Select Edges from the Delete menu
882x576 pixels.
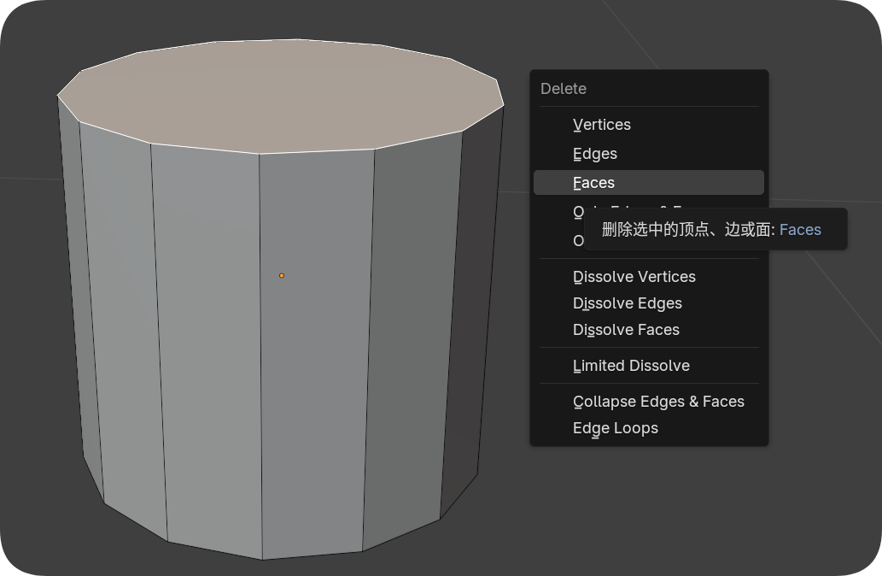click(x=595, y=154)
